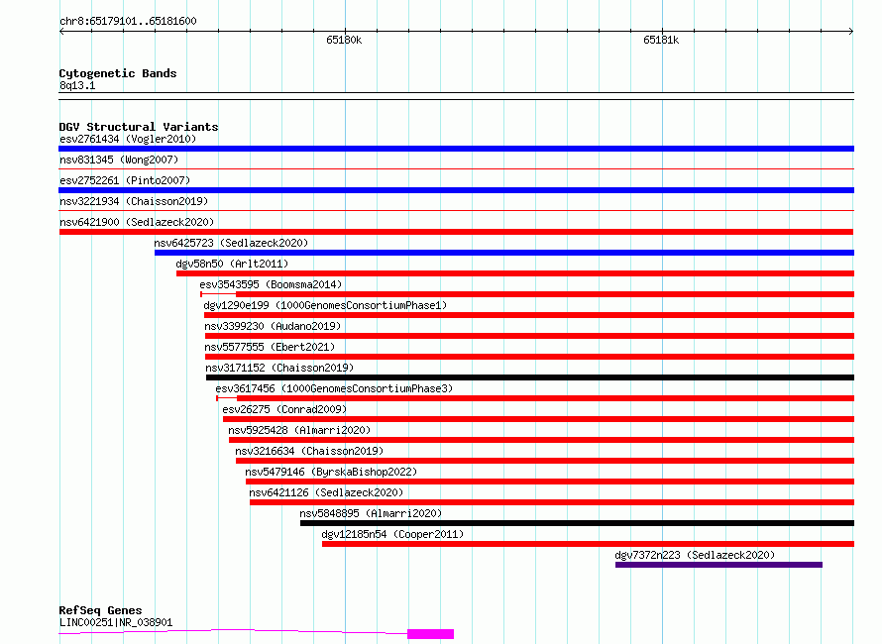Open the Cytogenetic Bands track title
The image size is (882, 644).
click(118, 73)
